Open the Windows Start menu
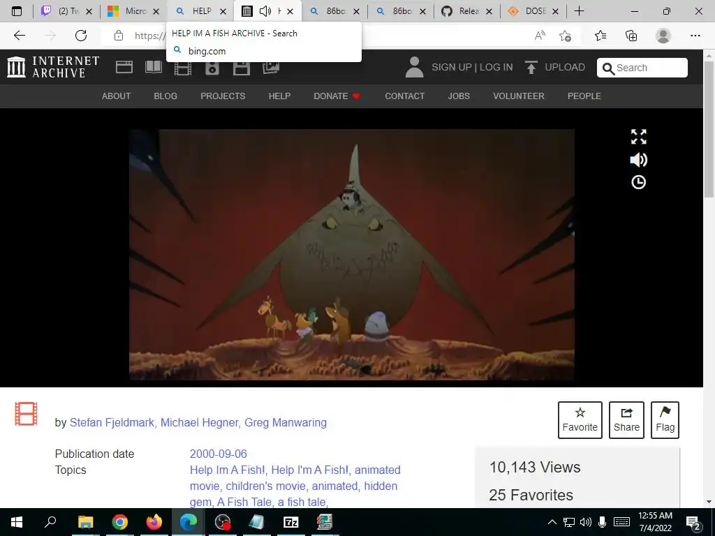Viewport: 715px width, 536px height. (17, 522)
